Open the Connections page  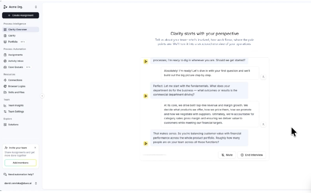point(15,80)
